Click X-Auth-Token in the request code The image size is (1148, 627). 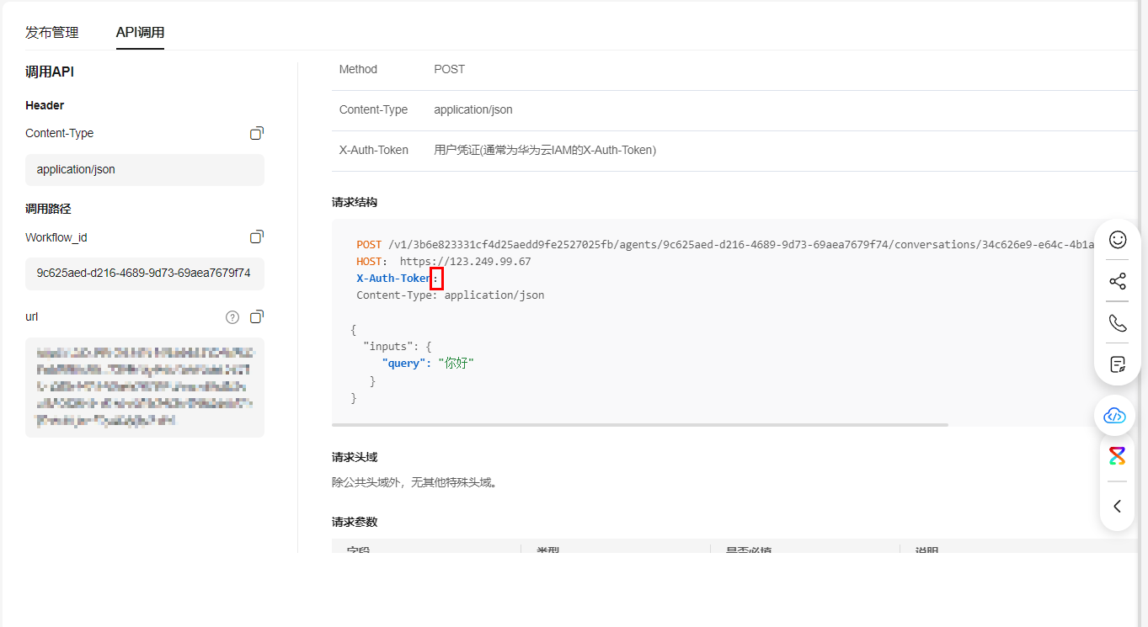393,279
